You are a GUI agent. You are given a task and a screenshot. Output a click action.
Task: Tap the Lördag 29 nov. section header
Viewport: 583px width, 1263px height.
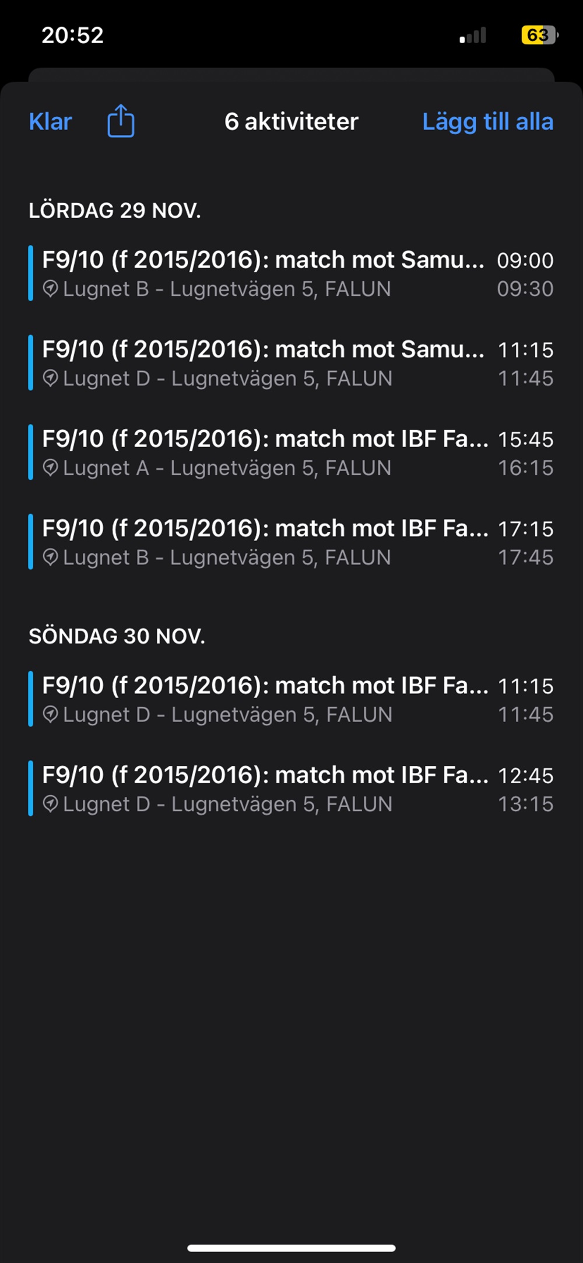[115, 211]
